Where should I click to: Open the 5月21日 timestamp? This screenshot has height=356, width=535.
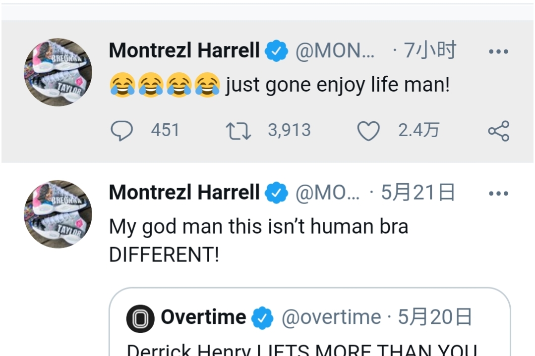point(417,193)
